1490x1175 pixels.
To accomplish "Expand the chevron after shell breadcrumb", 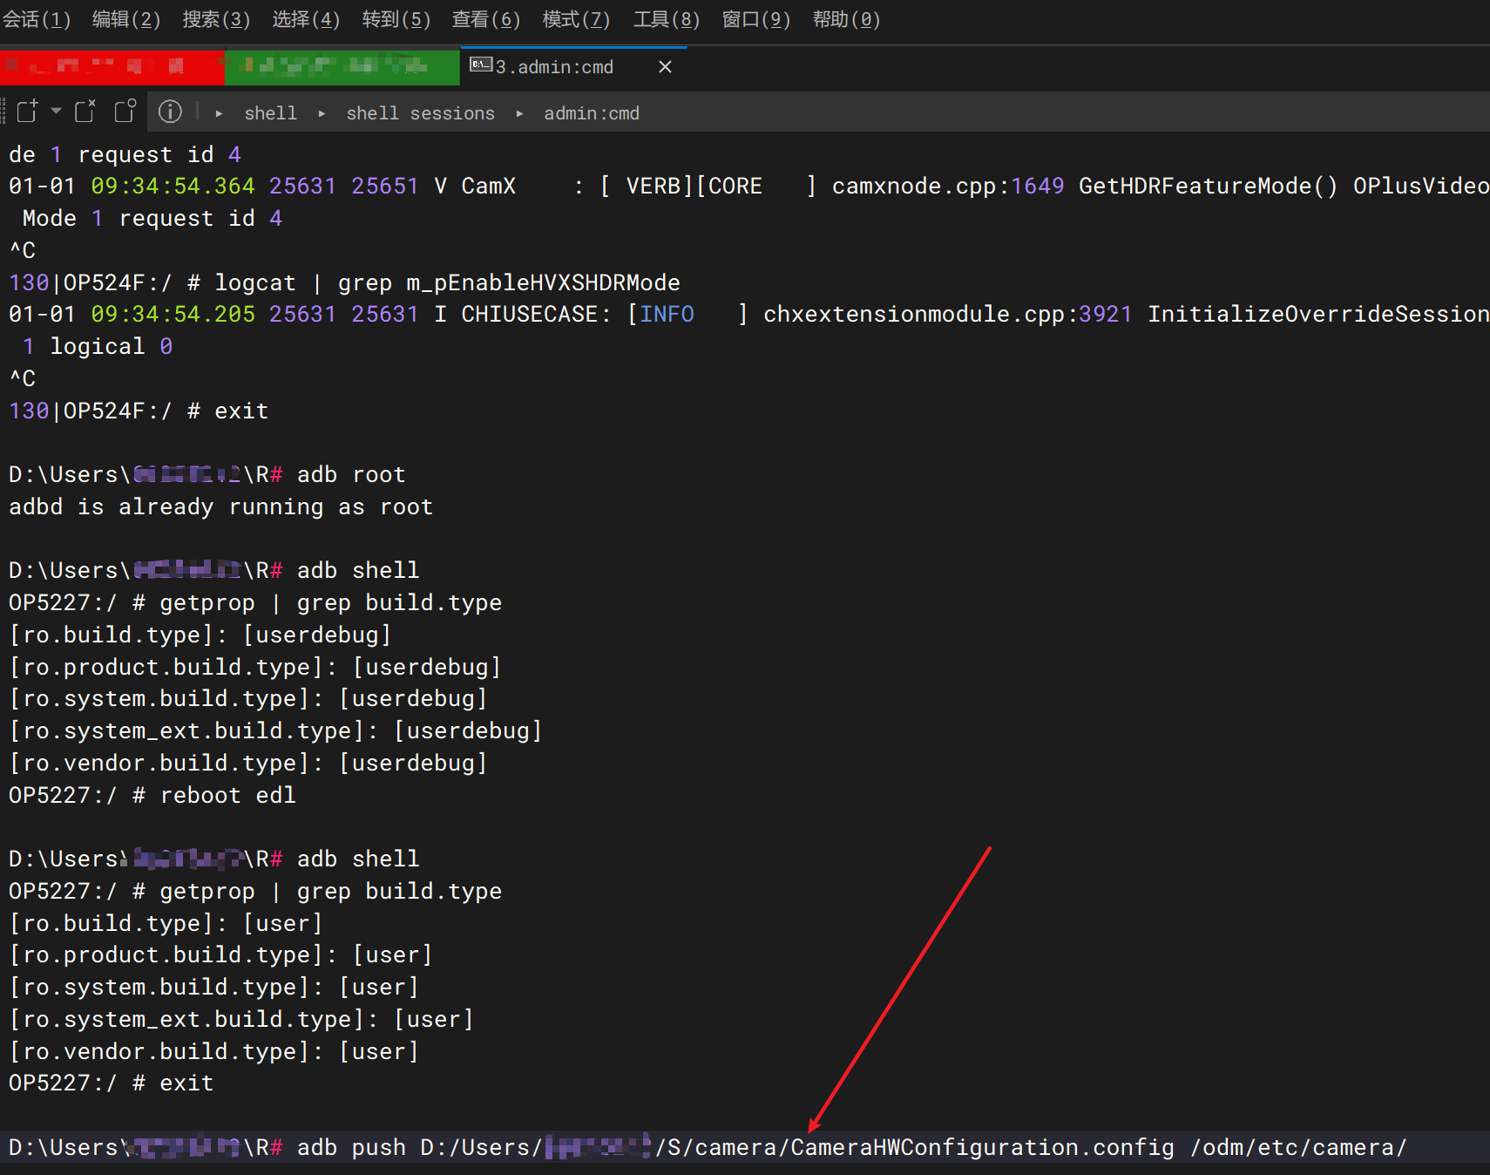I will tap(322, 113).
